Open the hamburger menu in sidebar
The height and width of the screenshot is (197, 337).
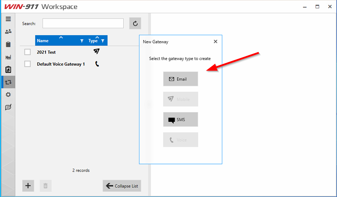click(8, 19)
